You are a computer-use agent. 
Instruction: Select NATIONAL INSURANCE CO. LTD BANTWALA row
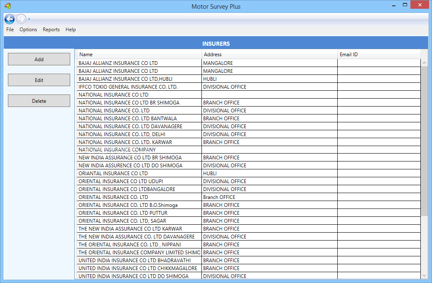click(x=249, y=119)
